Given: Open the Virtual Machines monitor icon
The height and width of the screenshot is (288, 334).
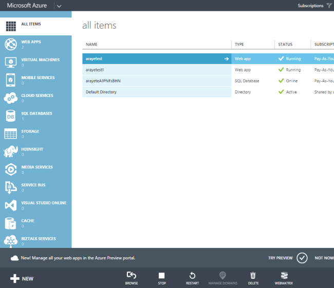Looking at the screenshot, I should [11, 62].
